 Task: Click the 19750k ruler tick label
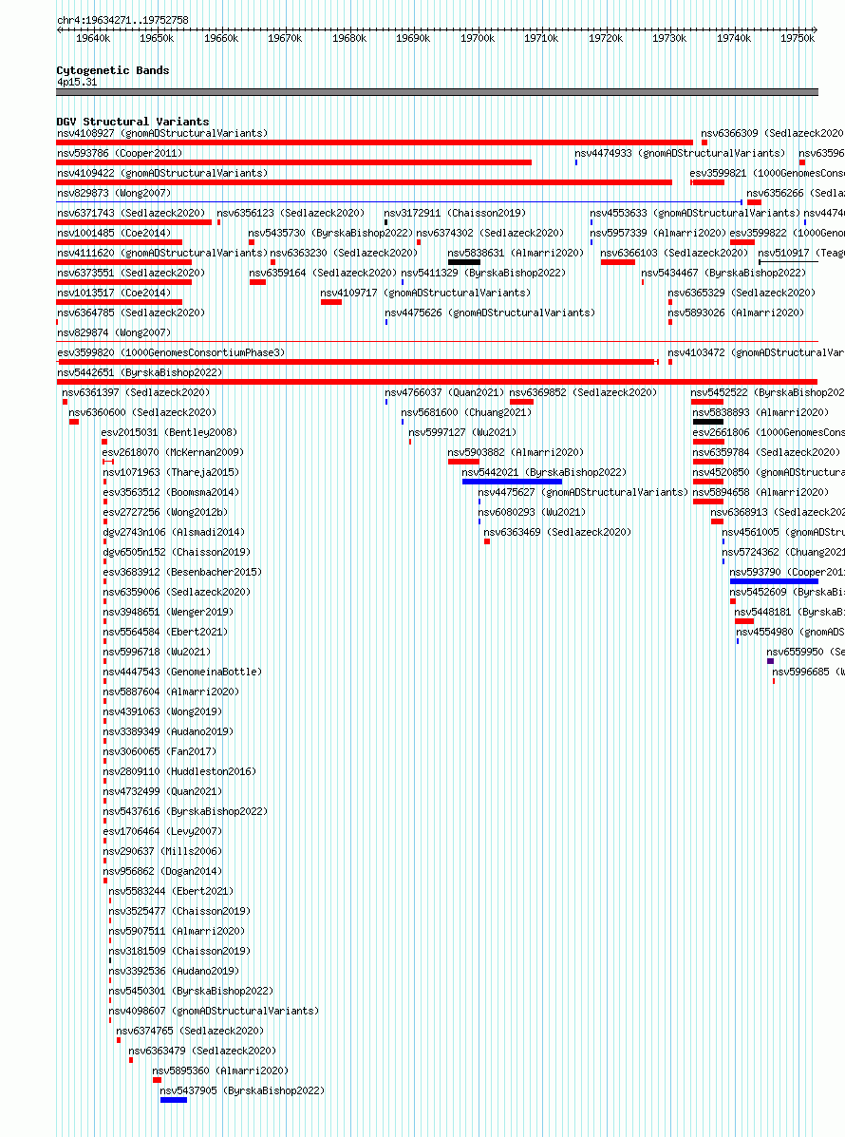coord(798,38)
